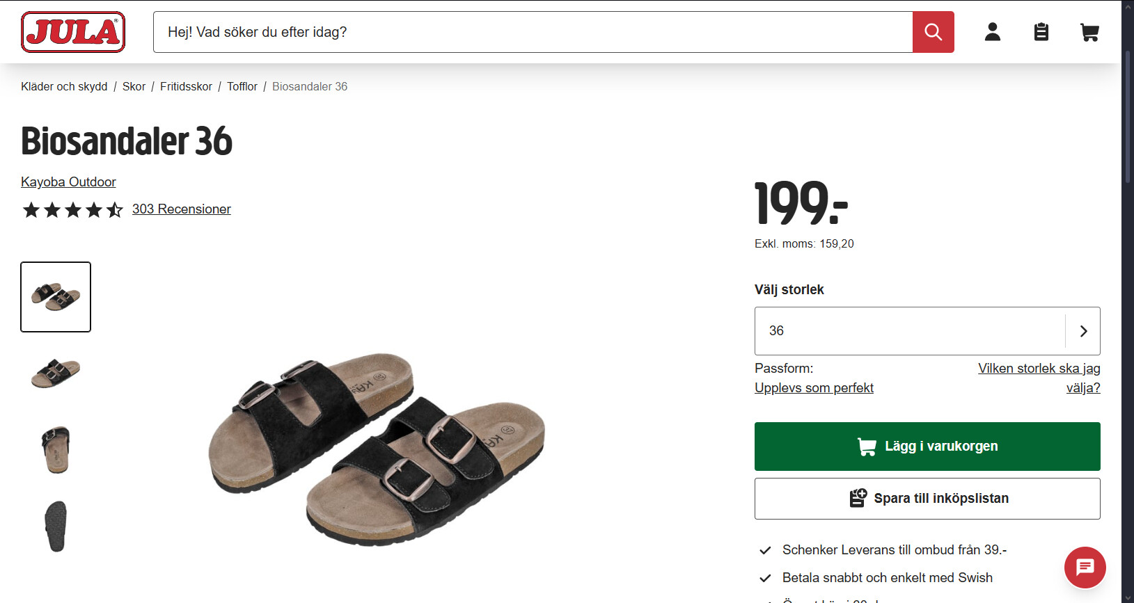The image size is (1134, 603).
Task: Focus the search field 'Vad söker du efter idag?'
Action: click(533, 32)
